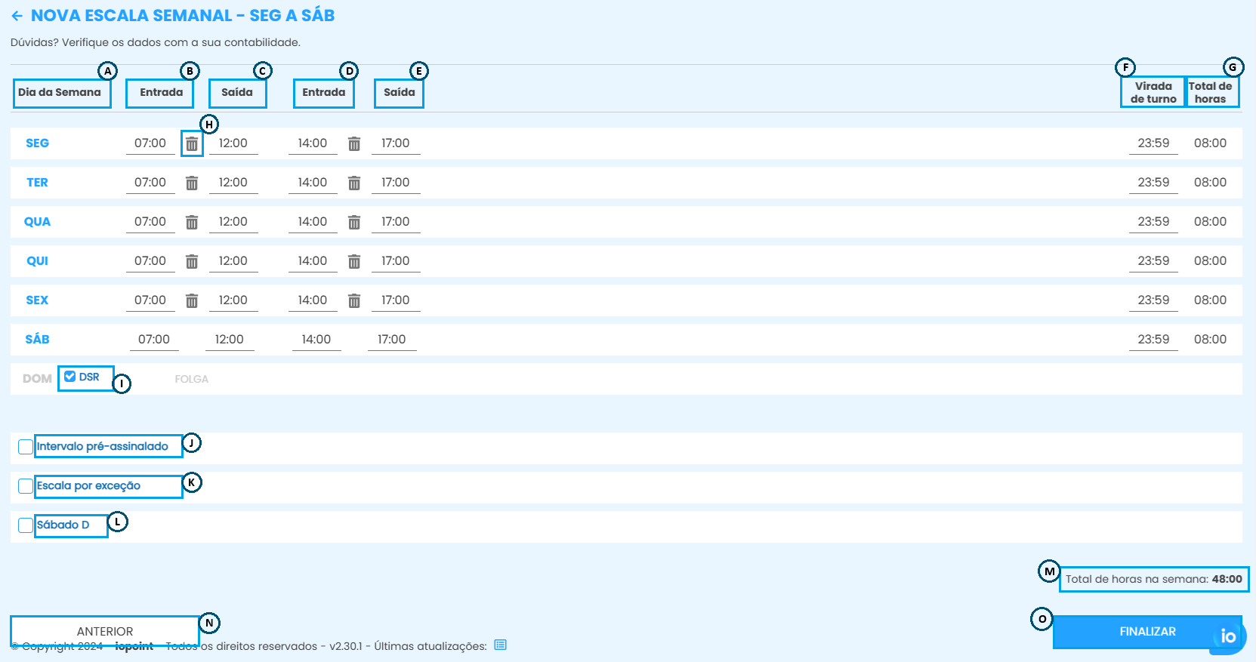Screen dimensions: 1256x662
Task: Delete the first time interval for SEX
Action: 192,300
